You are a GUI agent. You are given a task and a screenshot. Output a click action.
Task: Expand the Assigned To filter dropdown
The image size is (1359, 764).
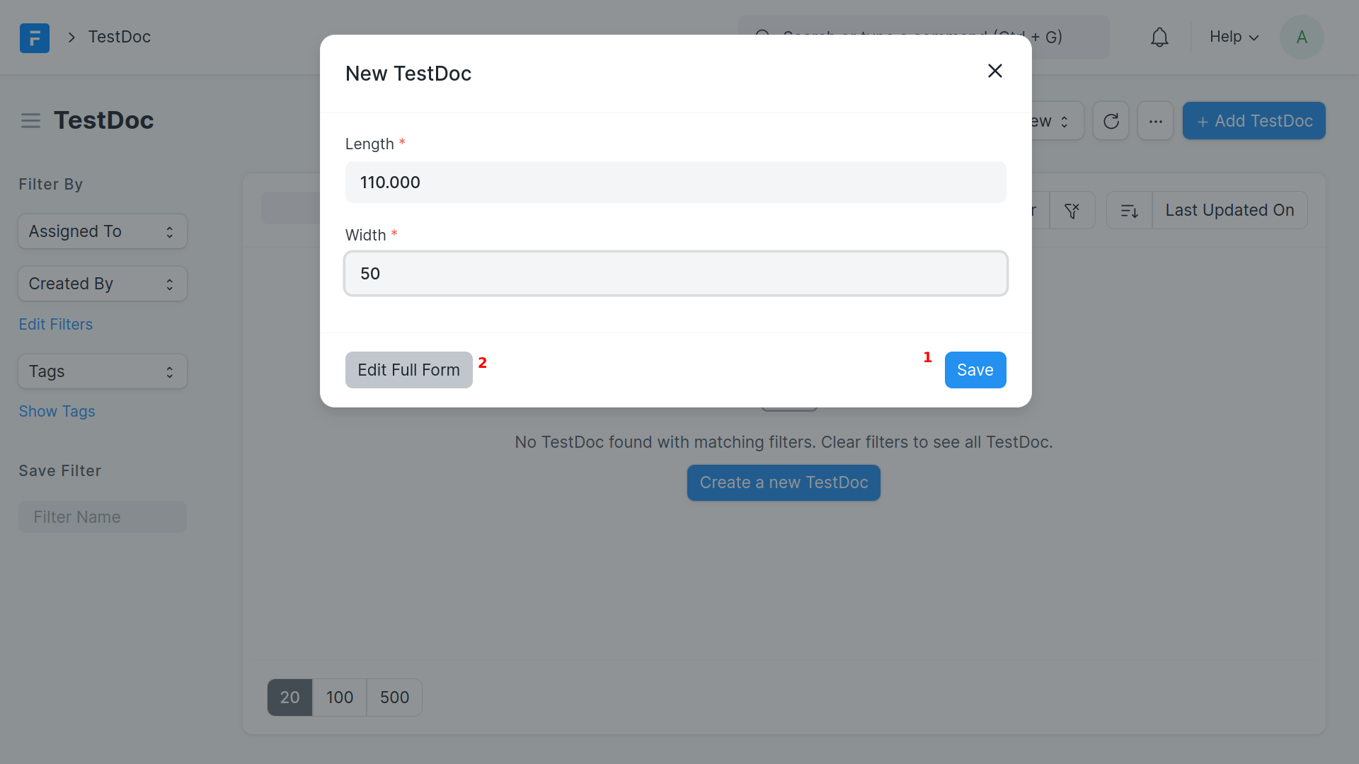(x=103, y=231)
